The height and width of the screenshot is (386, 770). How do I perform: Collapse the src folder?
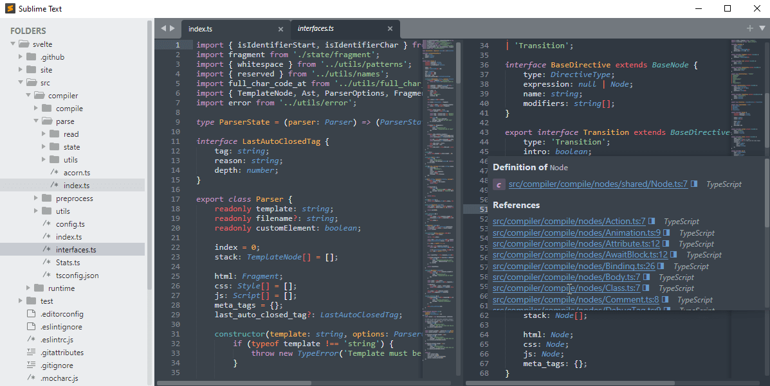[21, 82]
